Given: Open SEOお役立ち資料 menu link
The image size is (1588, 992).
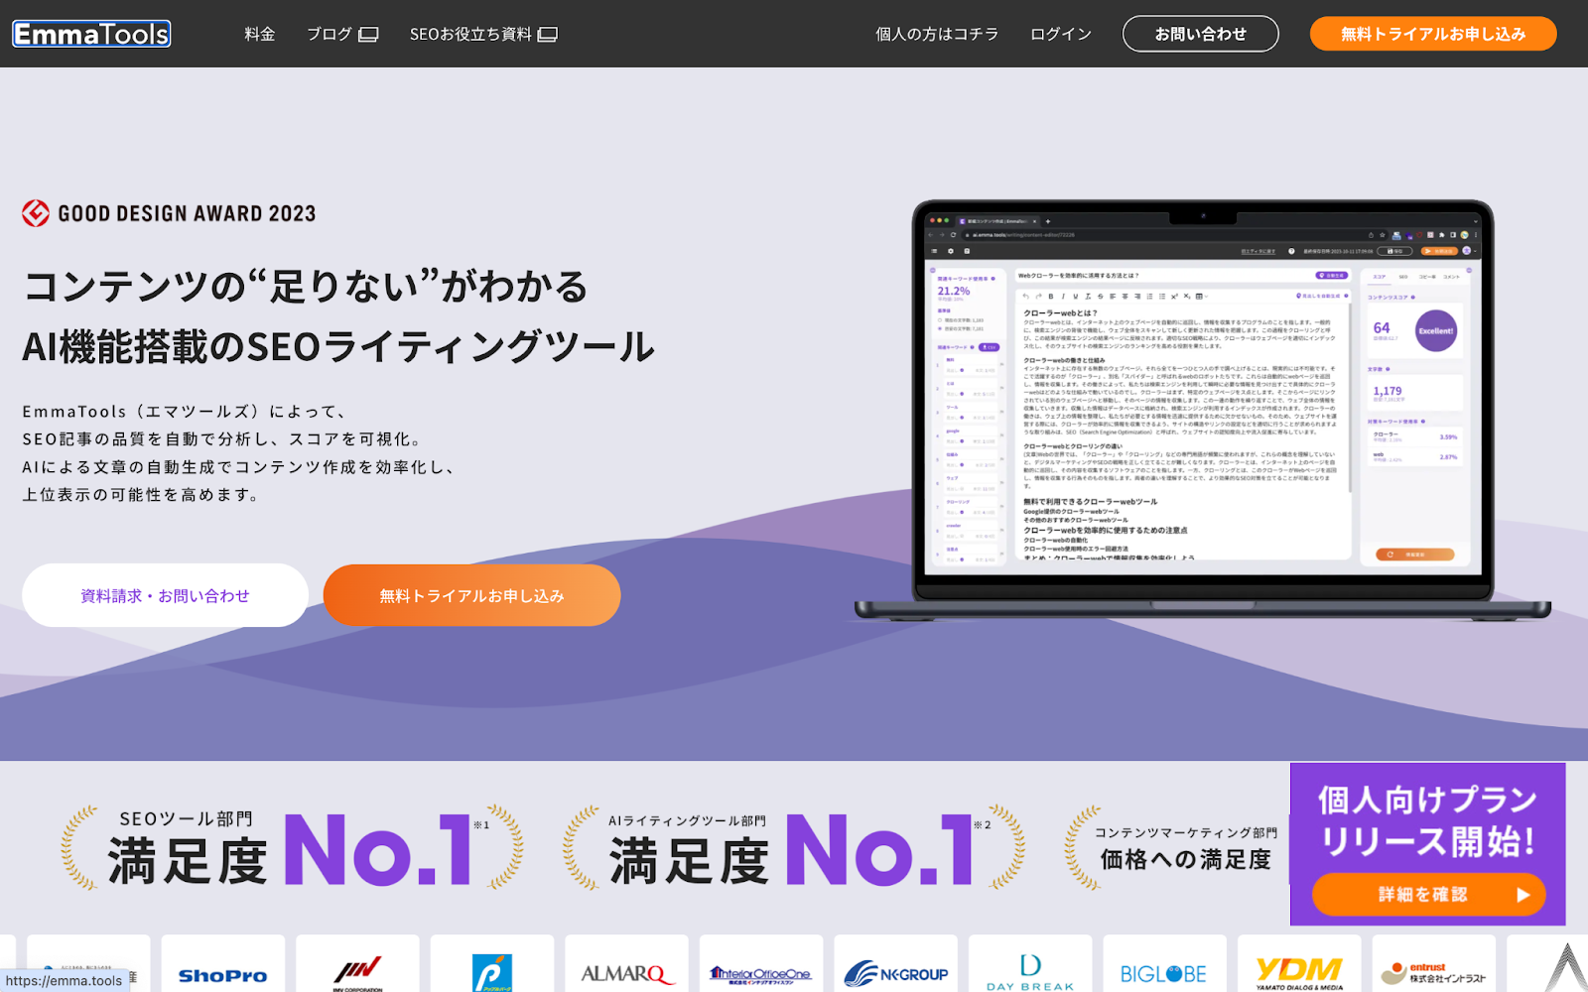Looking at the screenshot, I should (x=470, y=34).
